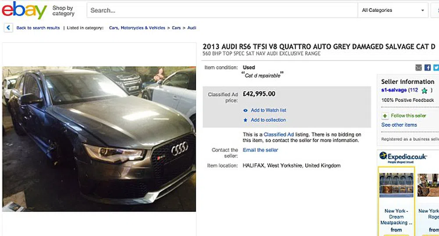Click the star icon beside collection
This screenshot has height=236, width=439.
pos(246,120)
